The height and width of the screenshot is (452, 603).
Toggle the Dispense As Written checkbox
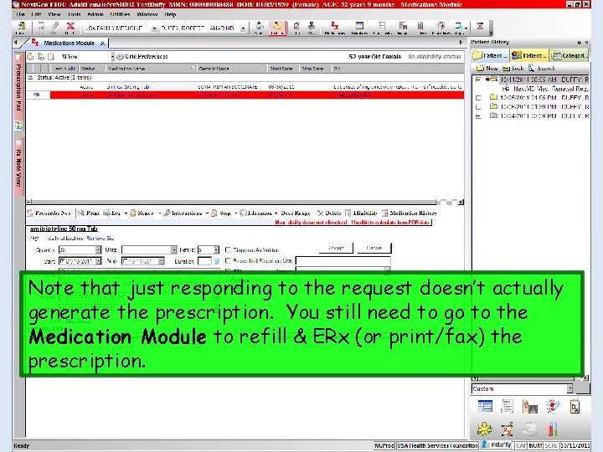click(228, 249)
